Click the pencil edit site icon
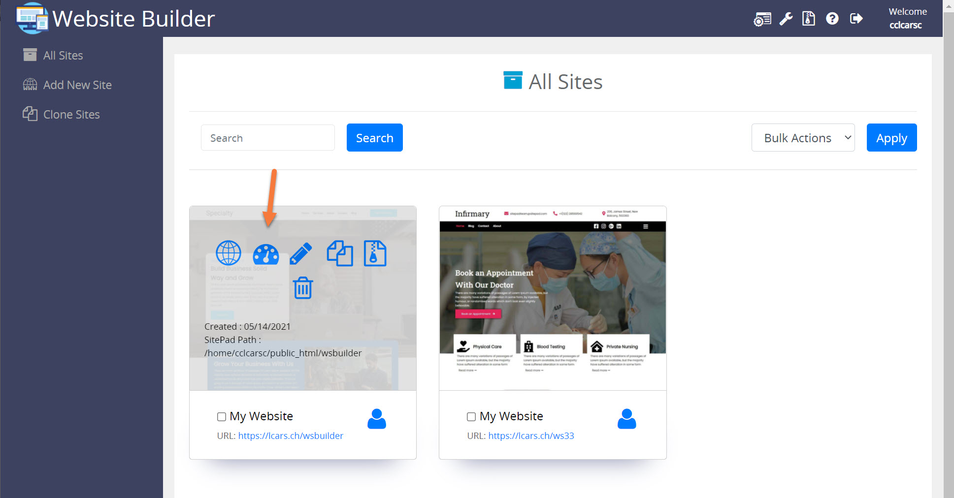Viewport: 954px width, 498px height. pyautogui.click(x=301, y=254)
